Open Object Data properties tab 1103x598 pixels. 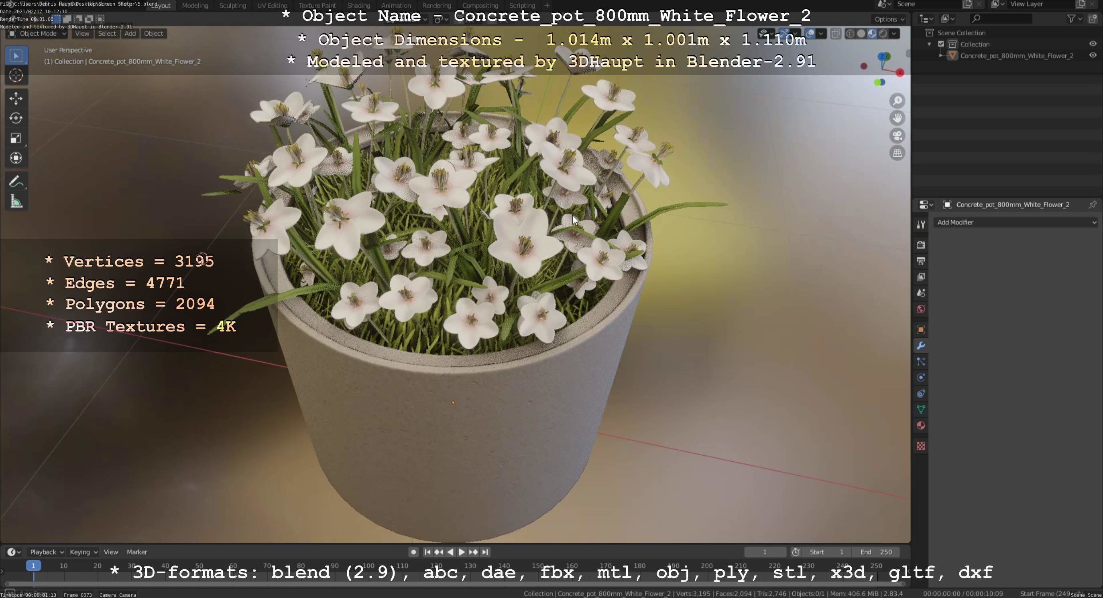pyautogui.click(x=921, y=410)
